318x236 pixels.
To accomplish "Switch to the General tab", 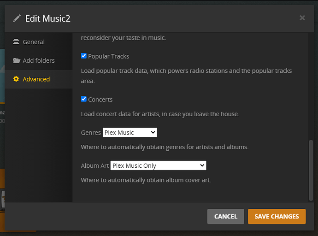I will click(x=34, y=42).
